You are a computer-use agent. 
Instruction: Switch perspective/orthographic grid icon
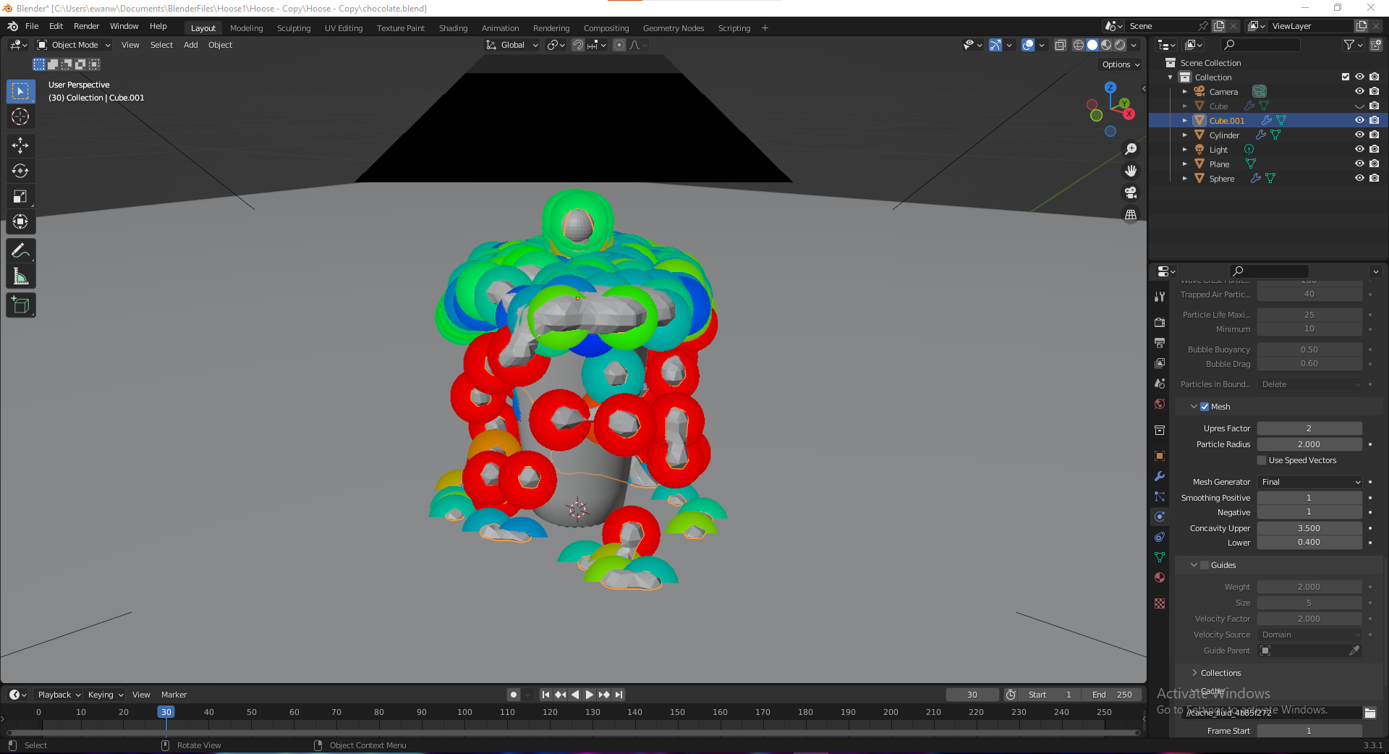[1131, 215]
